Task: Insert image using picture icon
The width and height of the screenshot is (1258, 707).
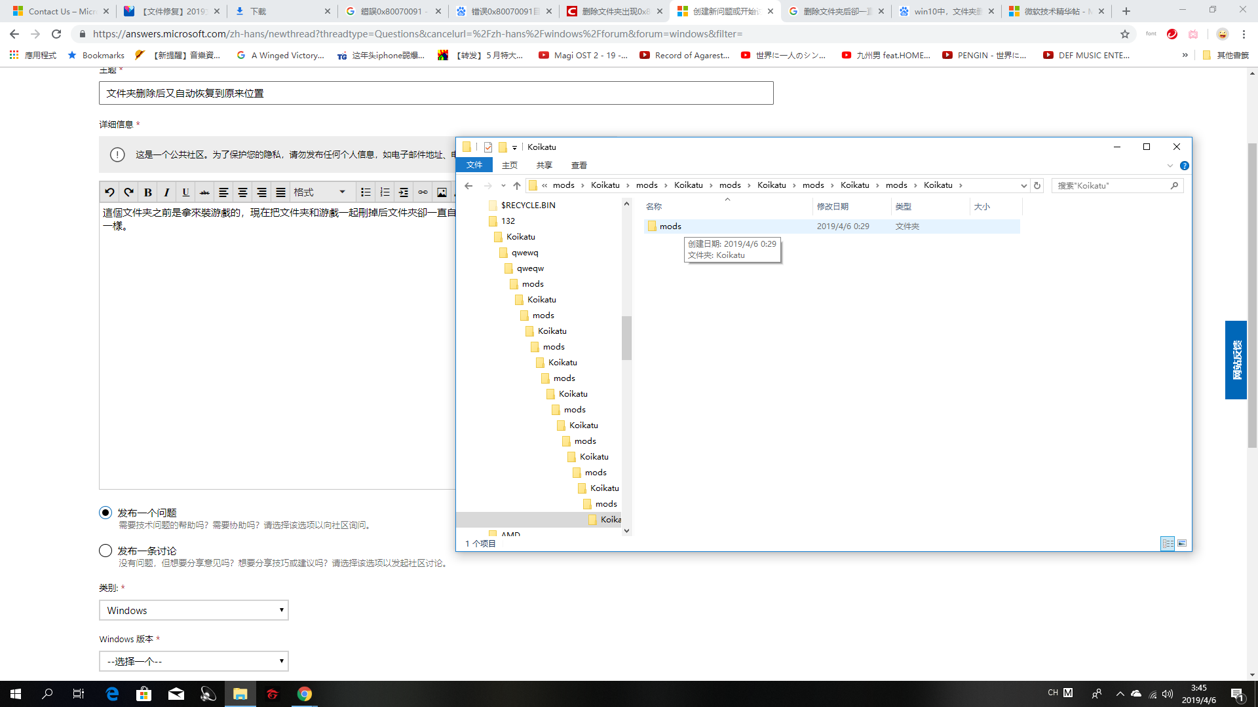Action: coord(442,192)
